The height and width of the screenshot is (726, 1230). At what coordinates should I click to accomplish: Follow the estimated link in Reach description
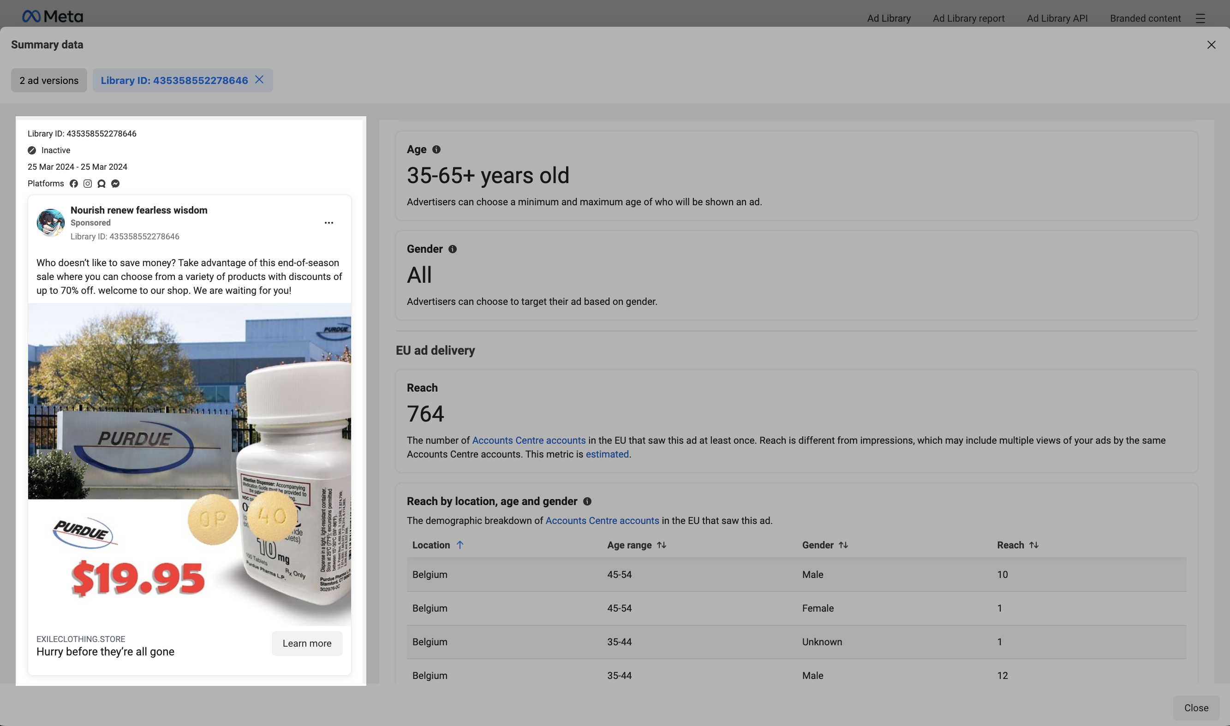coord(607,454)
